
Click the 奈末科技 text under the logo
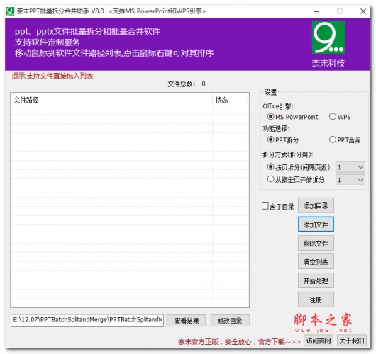[x=328, y=64]
